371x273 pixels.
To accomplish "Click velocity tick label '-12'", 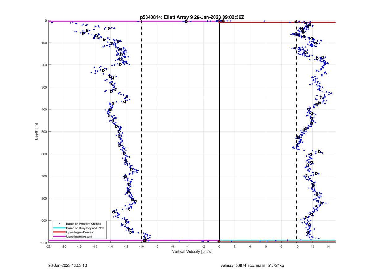I will click(126, 246).
